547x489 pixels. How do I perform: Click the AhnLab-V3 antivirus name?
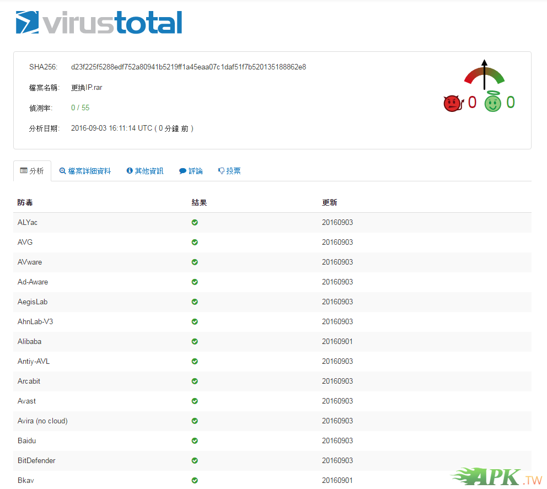(x=35, y=322)
